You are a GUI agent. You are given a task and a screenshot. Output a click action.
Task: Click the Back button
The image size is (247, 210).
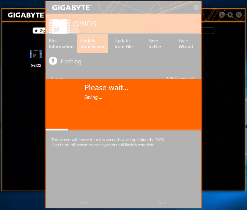(x=84, y=203)
